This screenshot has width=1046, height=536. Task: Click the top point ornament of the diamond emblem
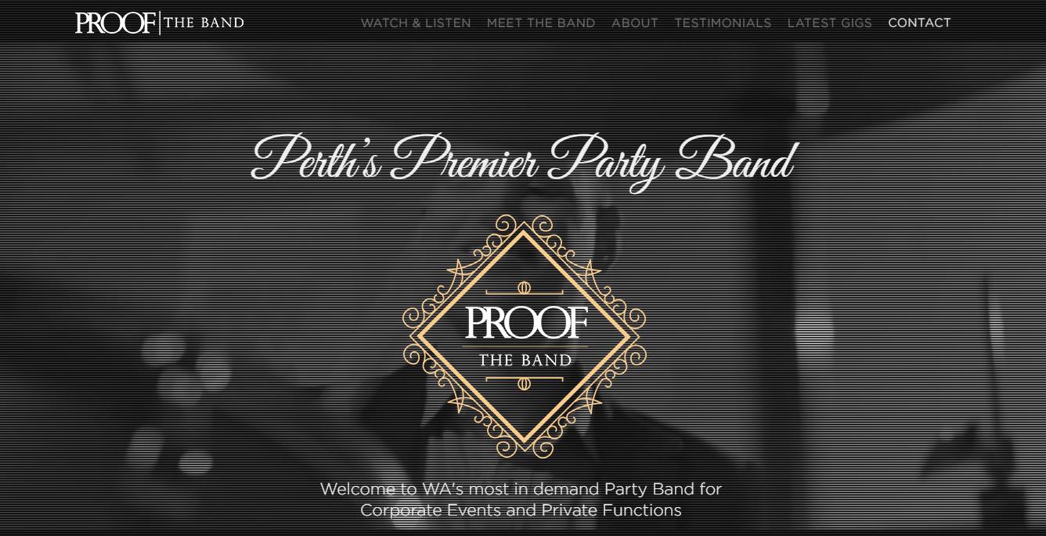pos(524,225)
